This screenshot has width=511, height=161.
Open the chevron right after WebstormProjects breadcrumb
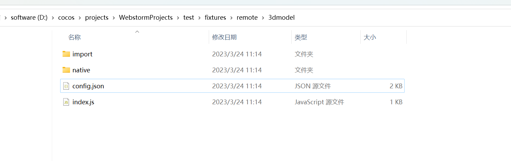pyautogui.click(x=178, y=18)
